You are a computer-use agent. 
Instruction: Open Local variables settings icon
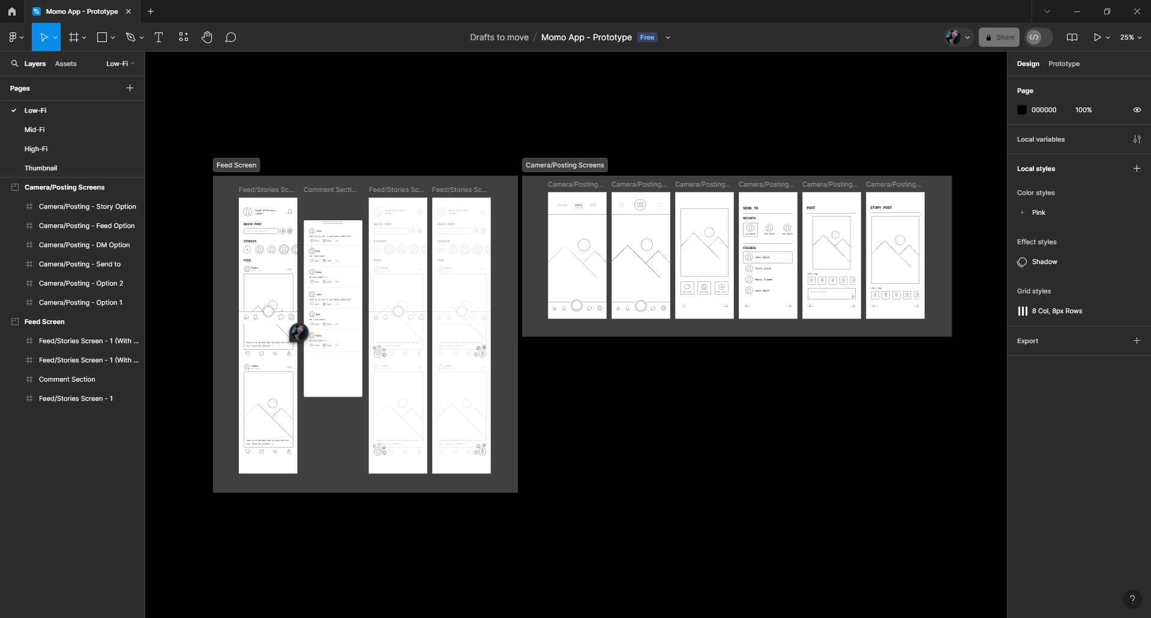(x=1137, y=139)
